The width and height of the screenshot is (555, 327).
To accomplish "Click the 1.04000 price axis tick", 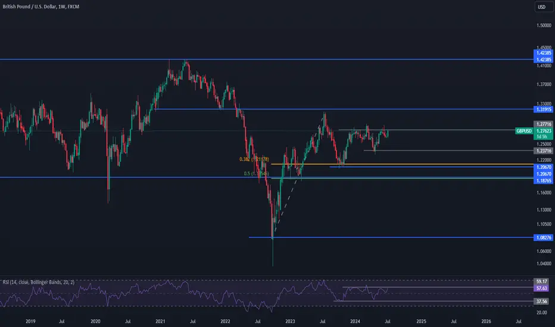I will [x=544, y=264].
